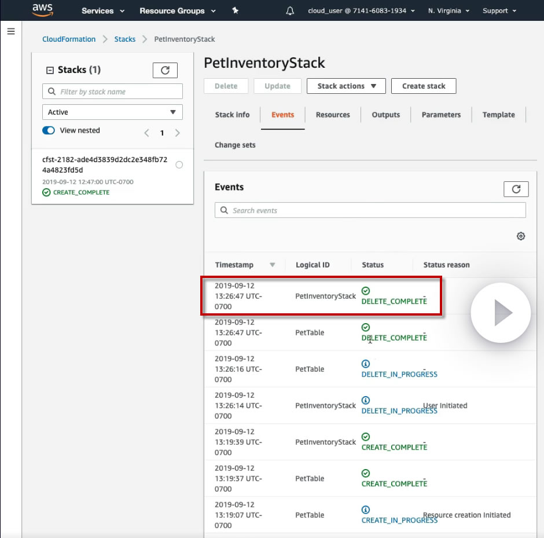Click the Logical ID column header

click(313, 265)
